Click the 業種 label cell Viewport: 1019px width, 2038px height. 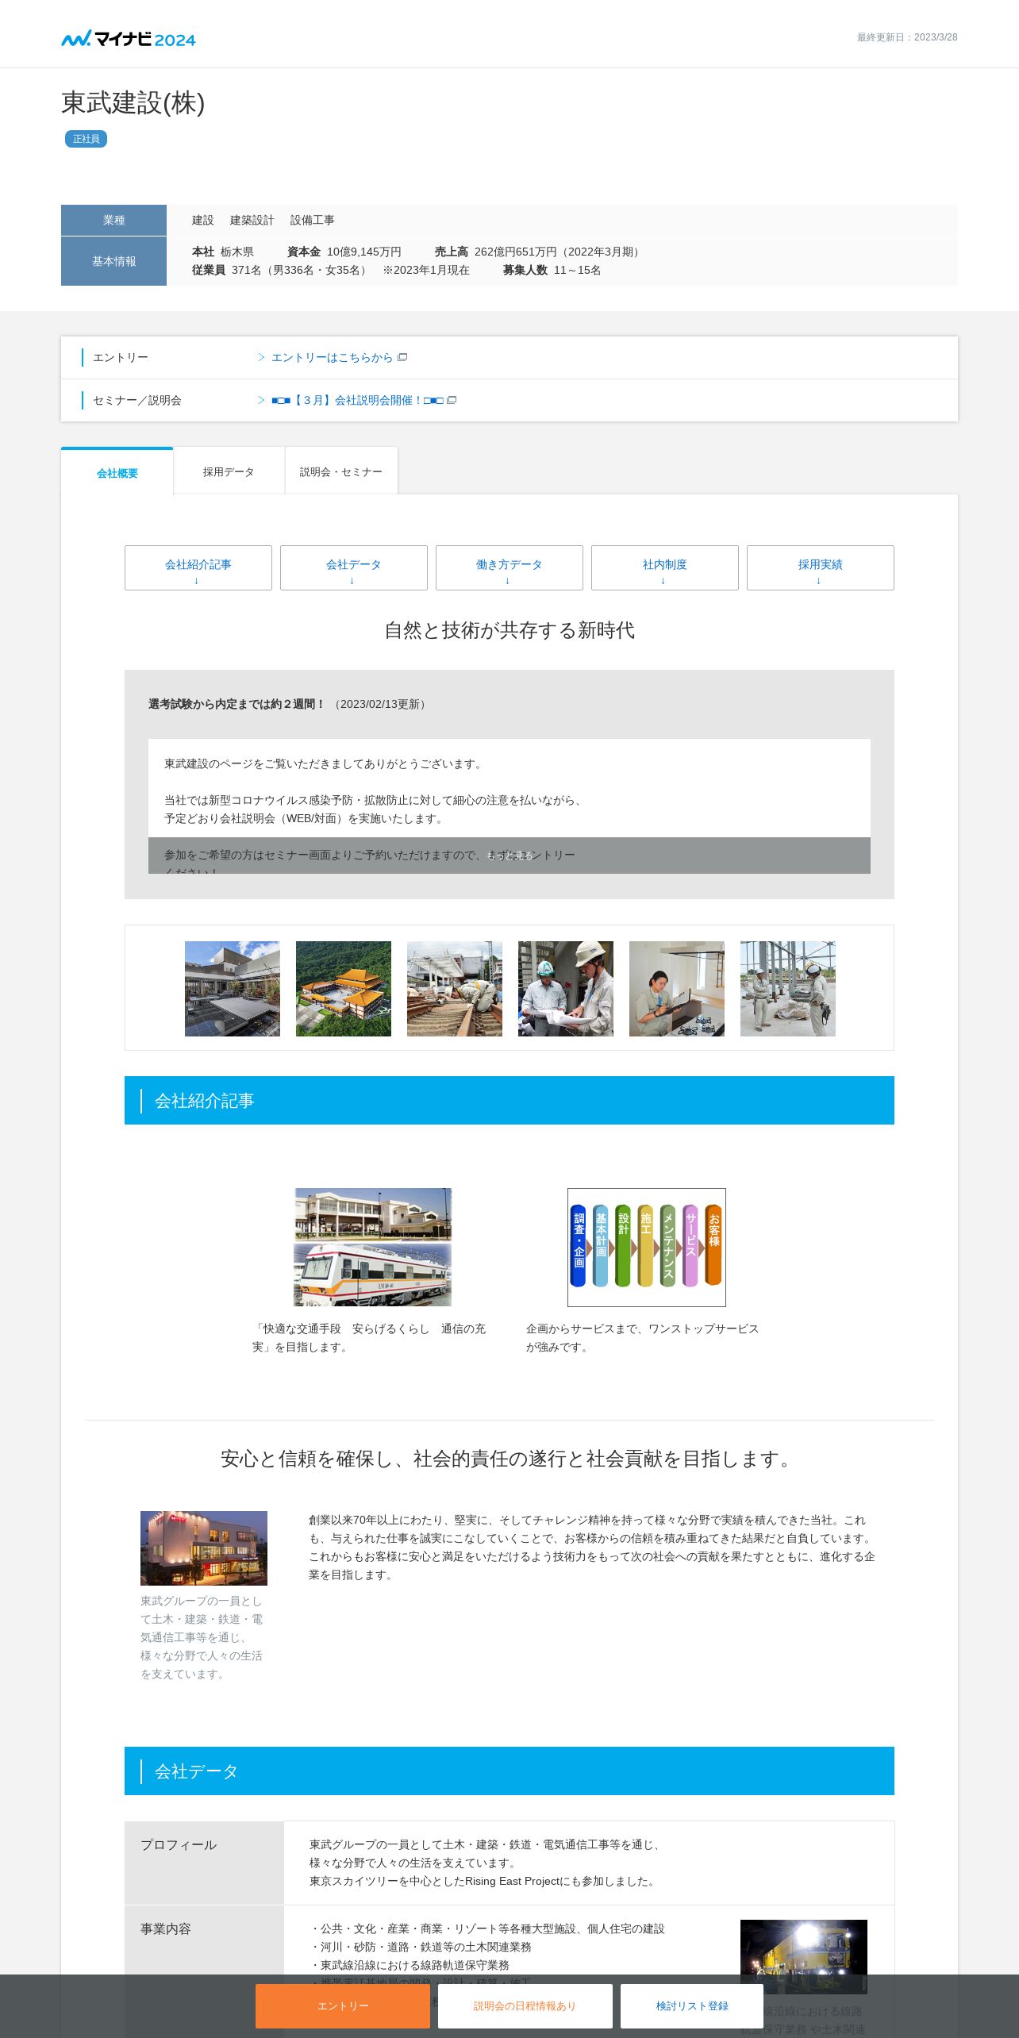[113, 220]
